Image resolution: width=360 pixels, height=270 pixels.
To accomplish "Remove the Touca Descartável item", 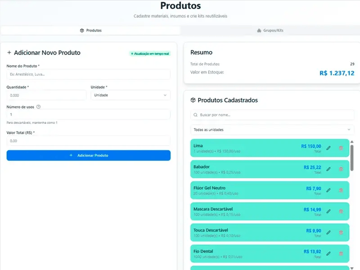I will point(341,232).
